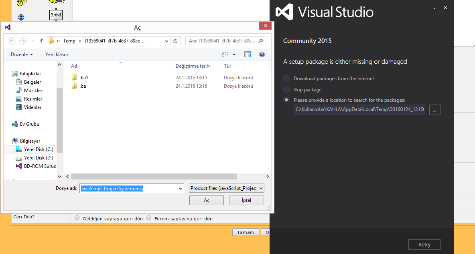Screen dimensions: 475x254
Task: Select the Skip package option
Action: coord(286,90)
